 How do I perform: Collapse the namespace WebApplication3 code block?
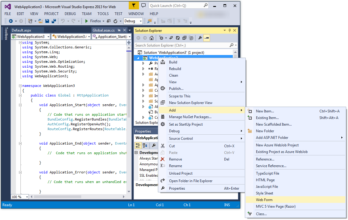coord(20,86)
